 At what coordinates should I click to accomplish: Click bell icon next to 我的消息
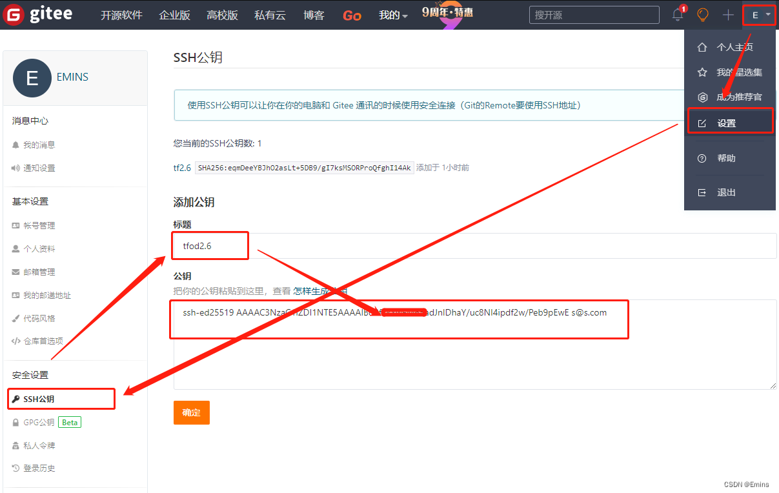click(x=16, y=145)
